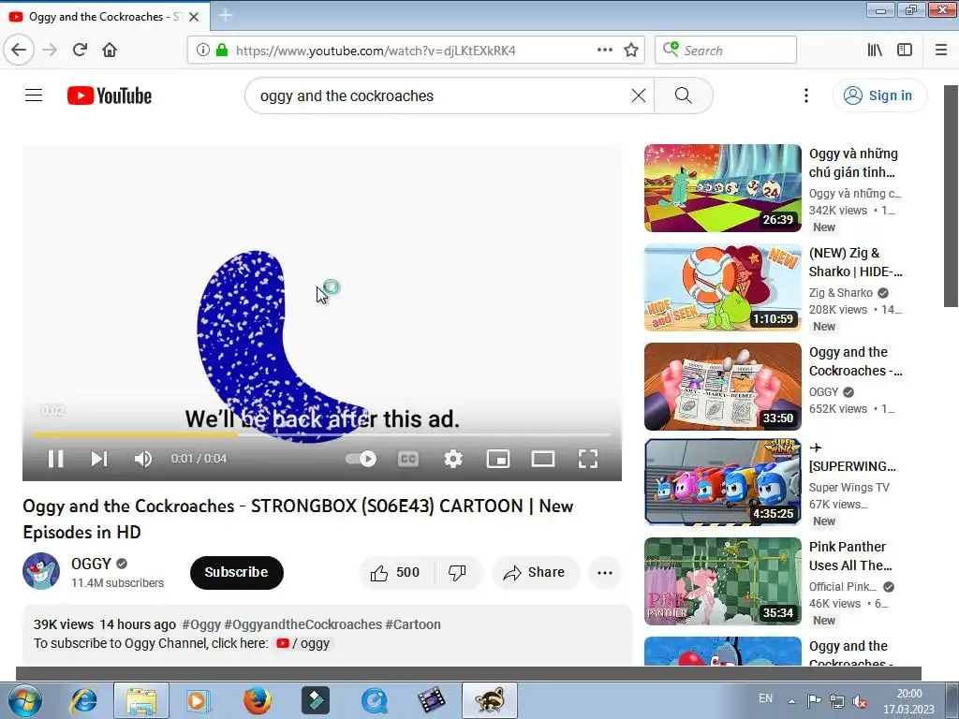Open YouTube settings three-dot menu
This screenshot has width=959, height=719.
806,95
